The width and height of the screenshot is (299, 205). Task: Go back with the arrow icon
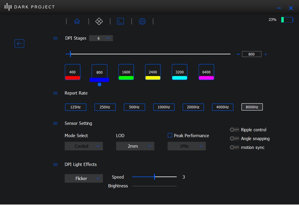pos(19,43)
